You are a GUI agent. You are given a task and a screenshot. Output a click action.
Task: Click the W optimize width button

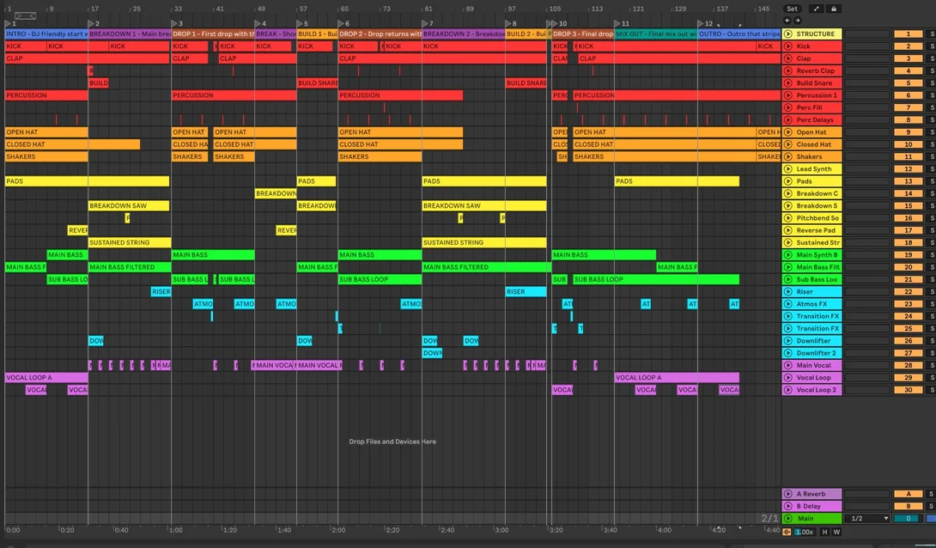[x=836, y=532]
